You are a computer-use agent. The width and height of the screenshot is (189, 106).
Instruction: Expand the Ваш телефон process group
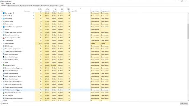(1, 13)
